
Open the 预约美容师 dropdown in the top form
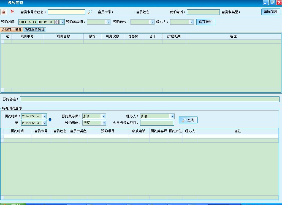tap(108, 22)
